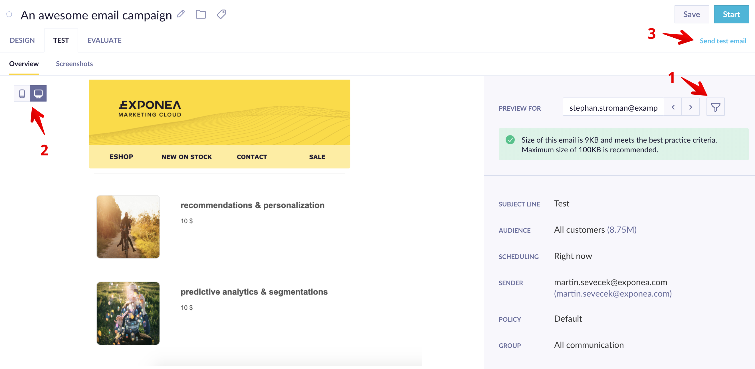Open the customer filter funnel icon
This screenshot has height=369, width=755.
click(715, 107)
